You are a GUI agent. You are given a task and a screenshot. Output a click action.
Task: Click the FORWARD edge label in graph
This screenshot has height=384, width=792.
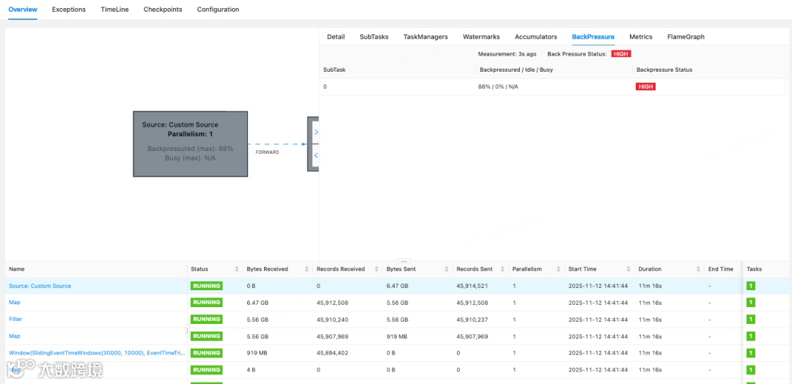[x=267, y=152]
